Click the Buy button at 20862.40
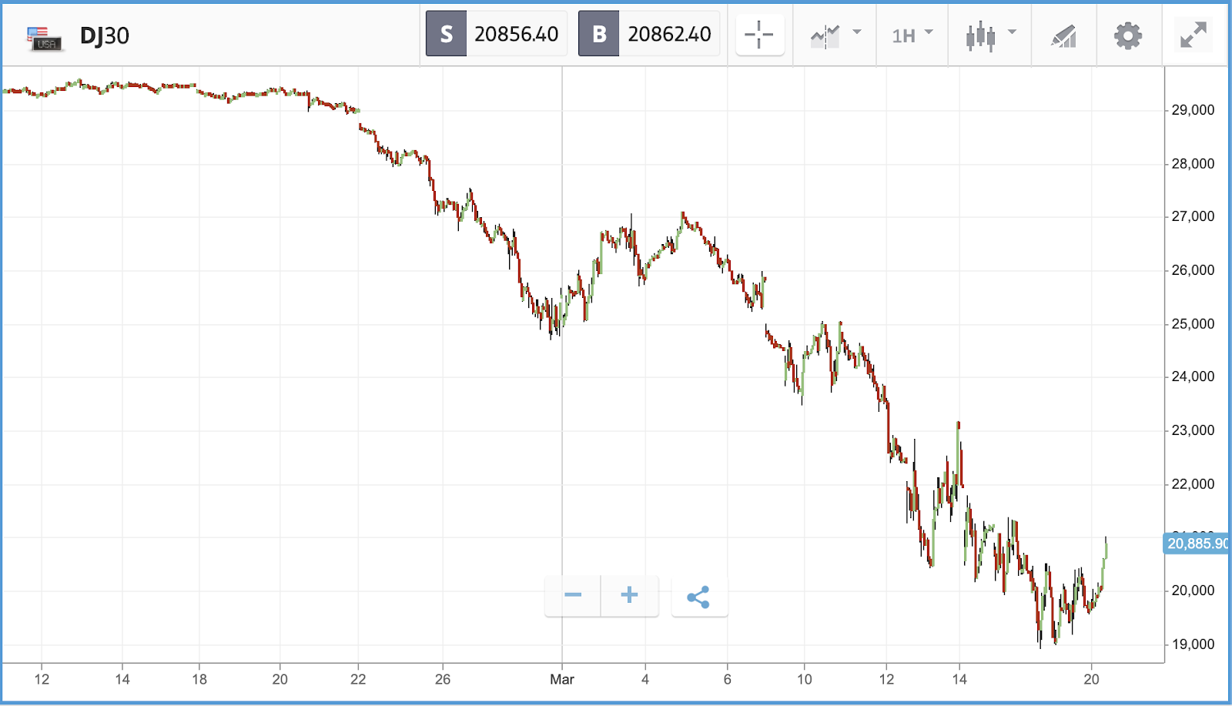This screenshot has width=1232, height=706. click(649, 34)
